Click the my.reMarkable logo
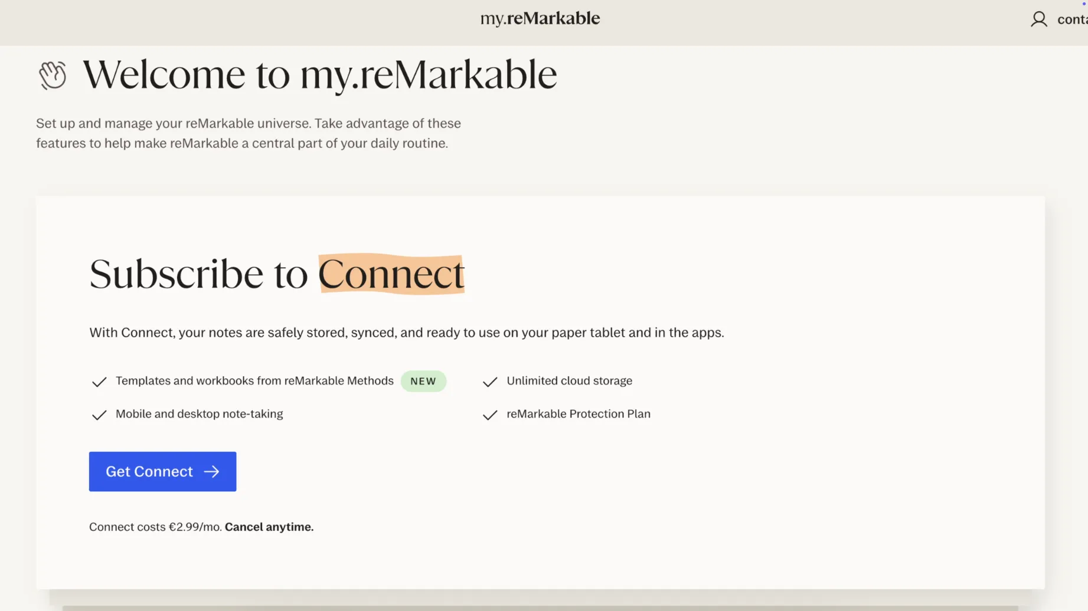Viewport: 1088px width, 611px height. [x=540, y=19]
